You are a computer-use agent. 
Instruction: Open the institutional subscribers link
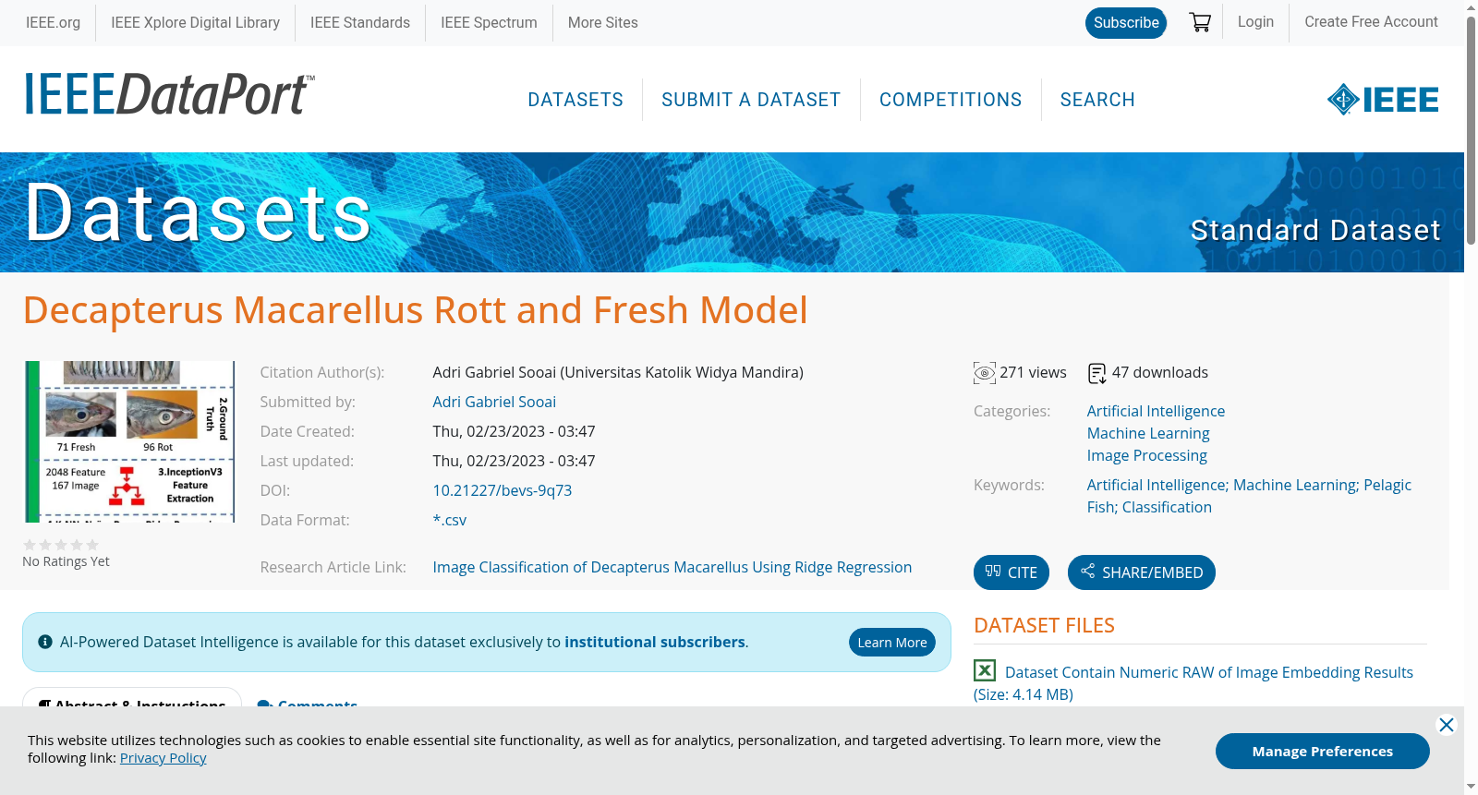[x=655, y=642]
